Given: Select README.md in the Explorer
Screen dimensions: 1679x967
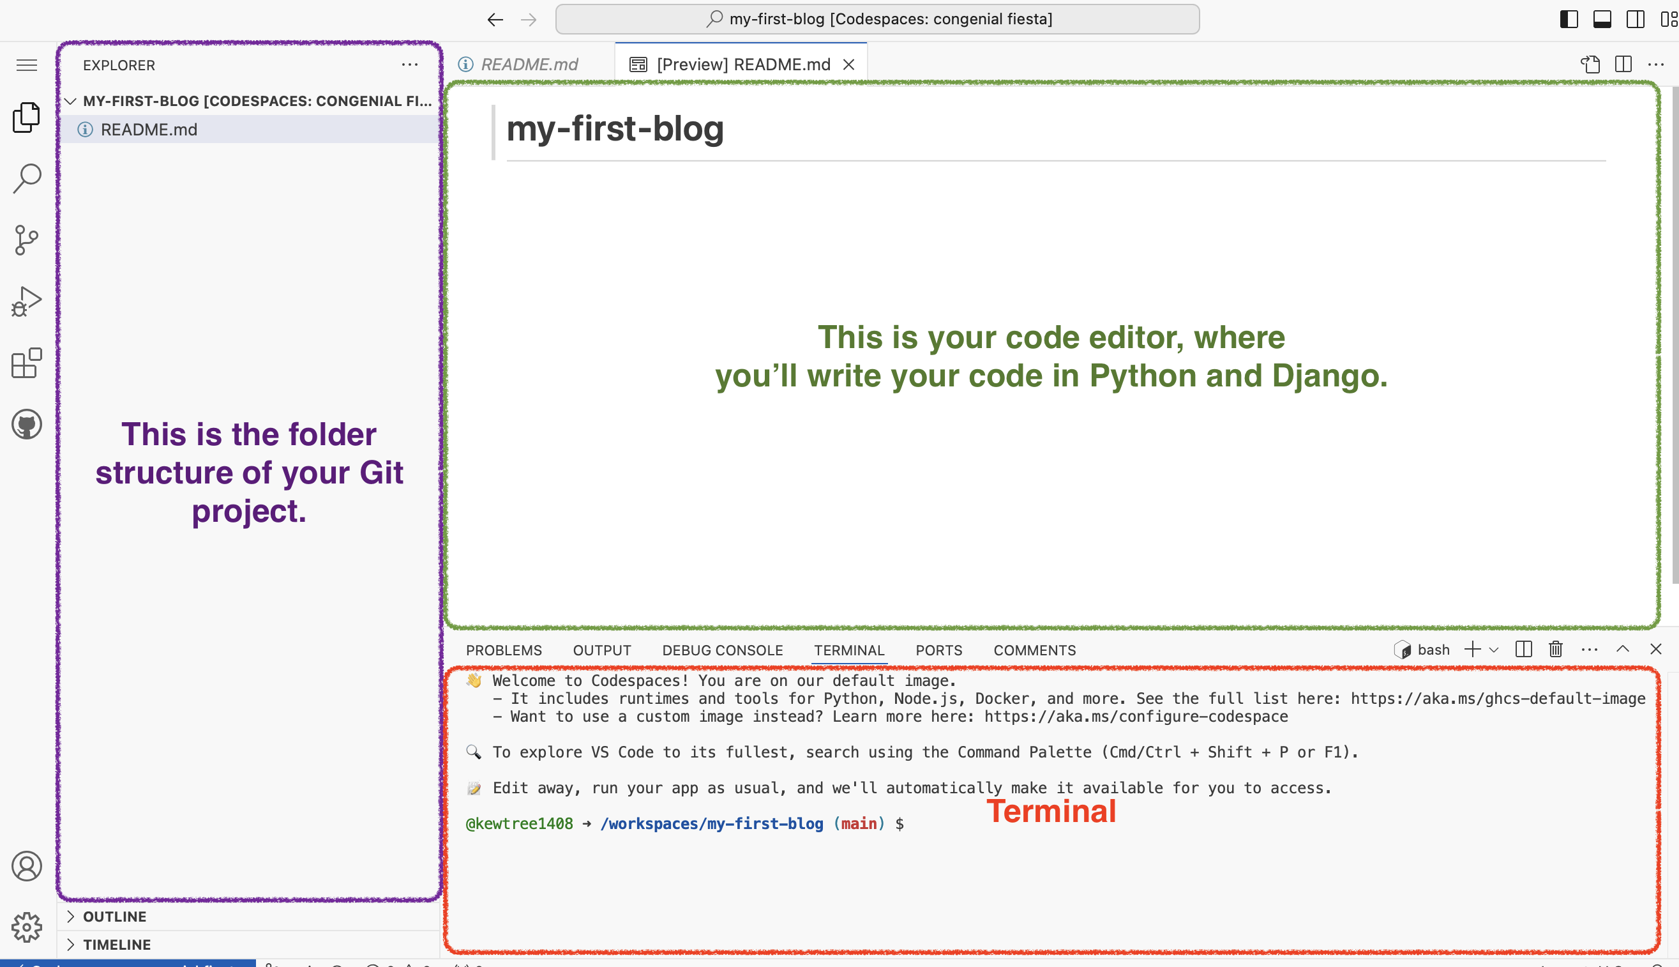Looking at the screenshot, I should coord(149,130).
